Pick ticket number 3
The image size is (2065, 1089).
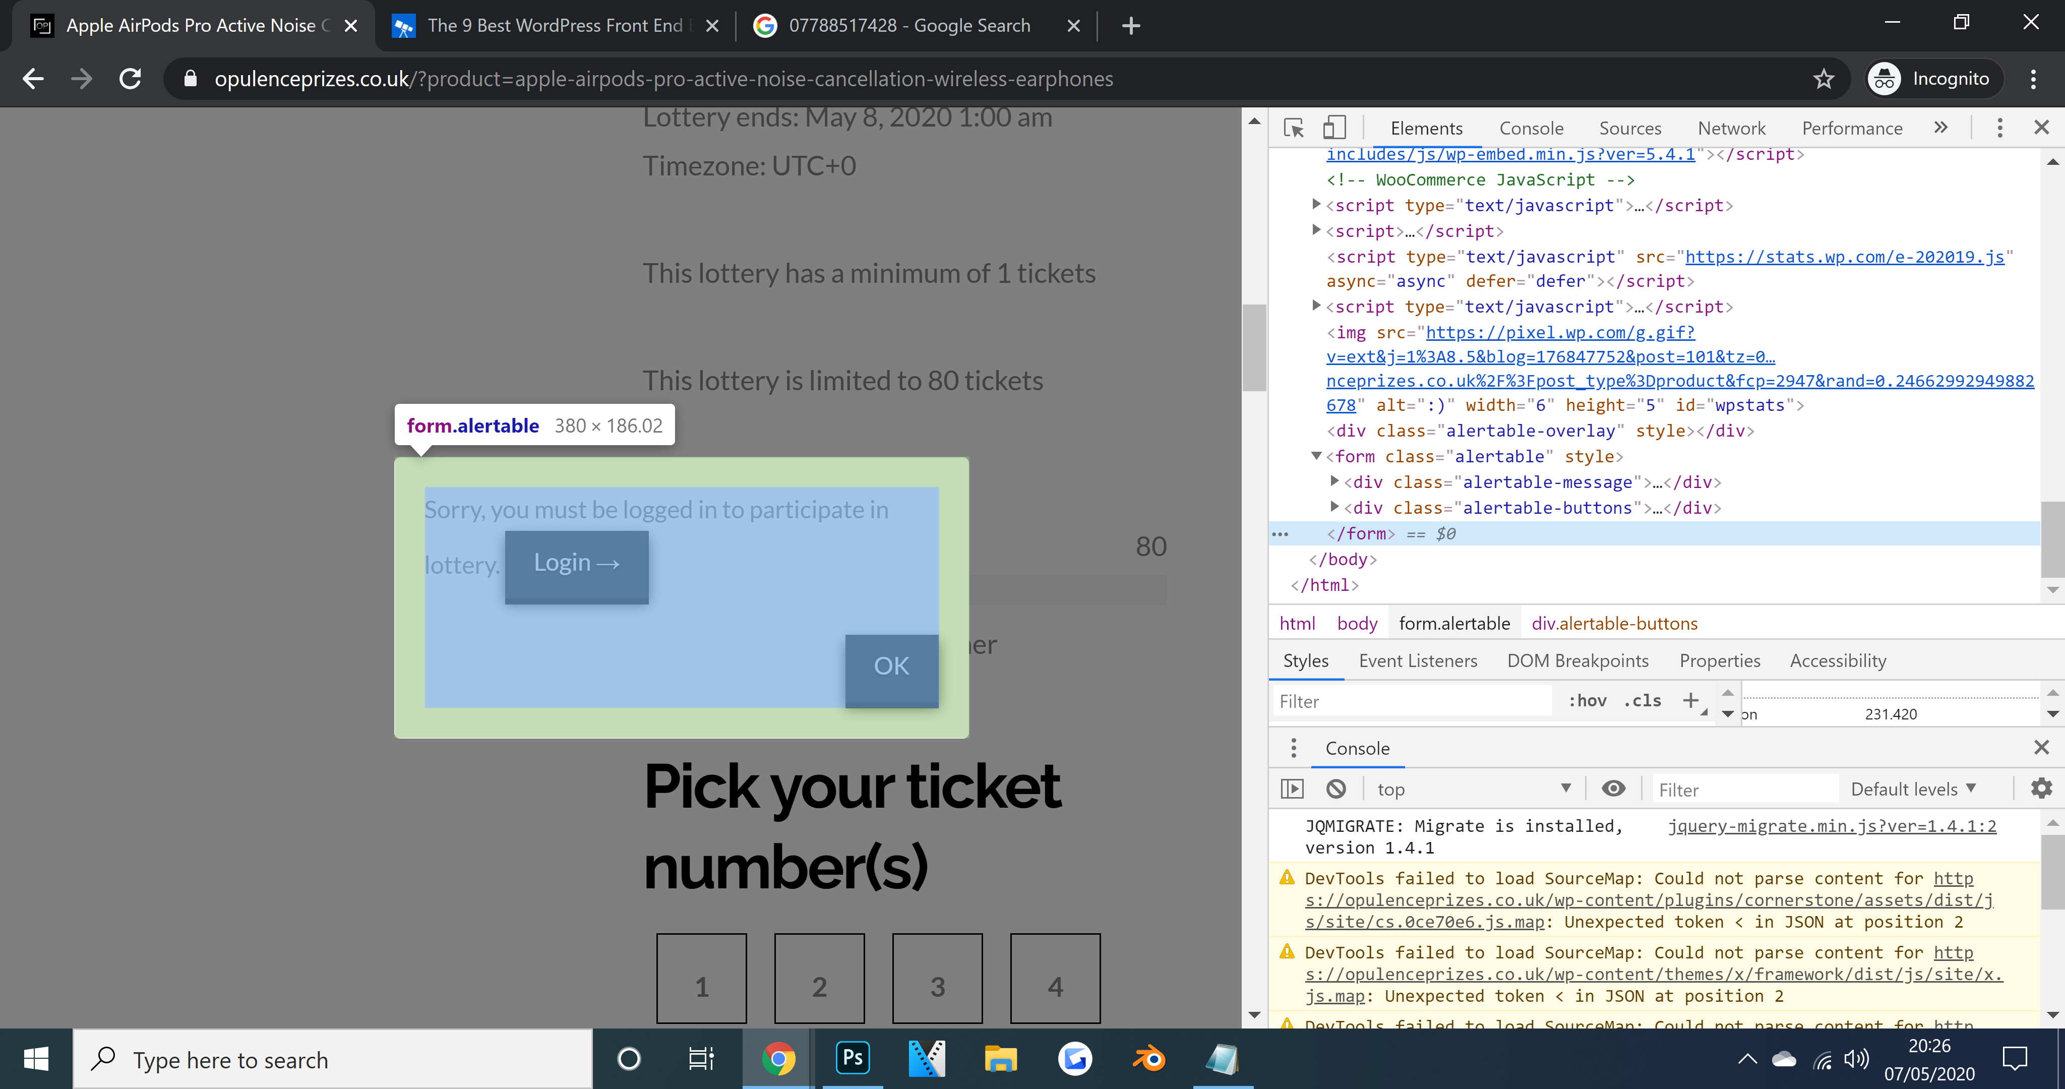[x=937, y=978]
